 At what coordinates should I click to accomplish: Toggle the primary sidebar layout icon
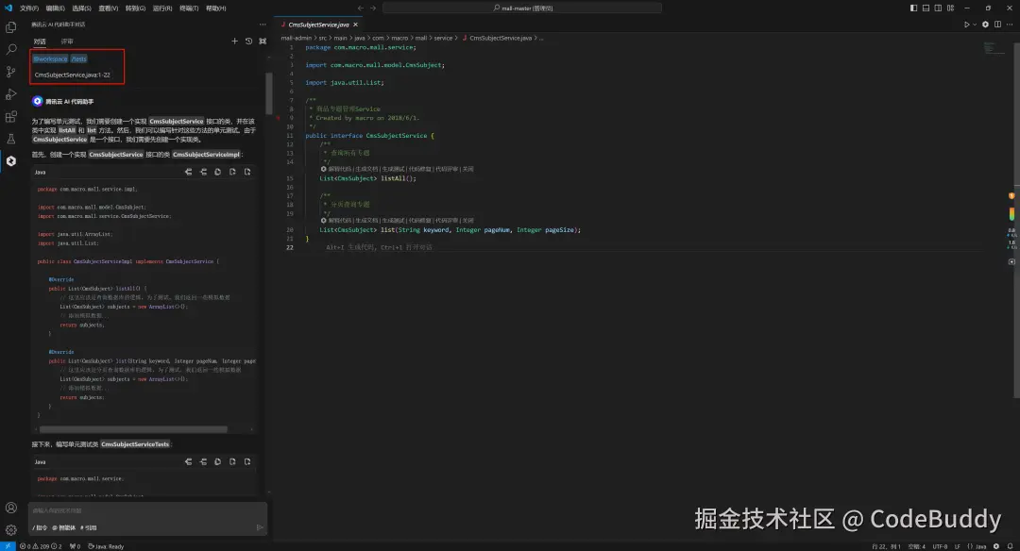coord(912,8)
